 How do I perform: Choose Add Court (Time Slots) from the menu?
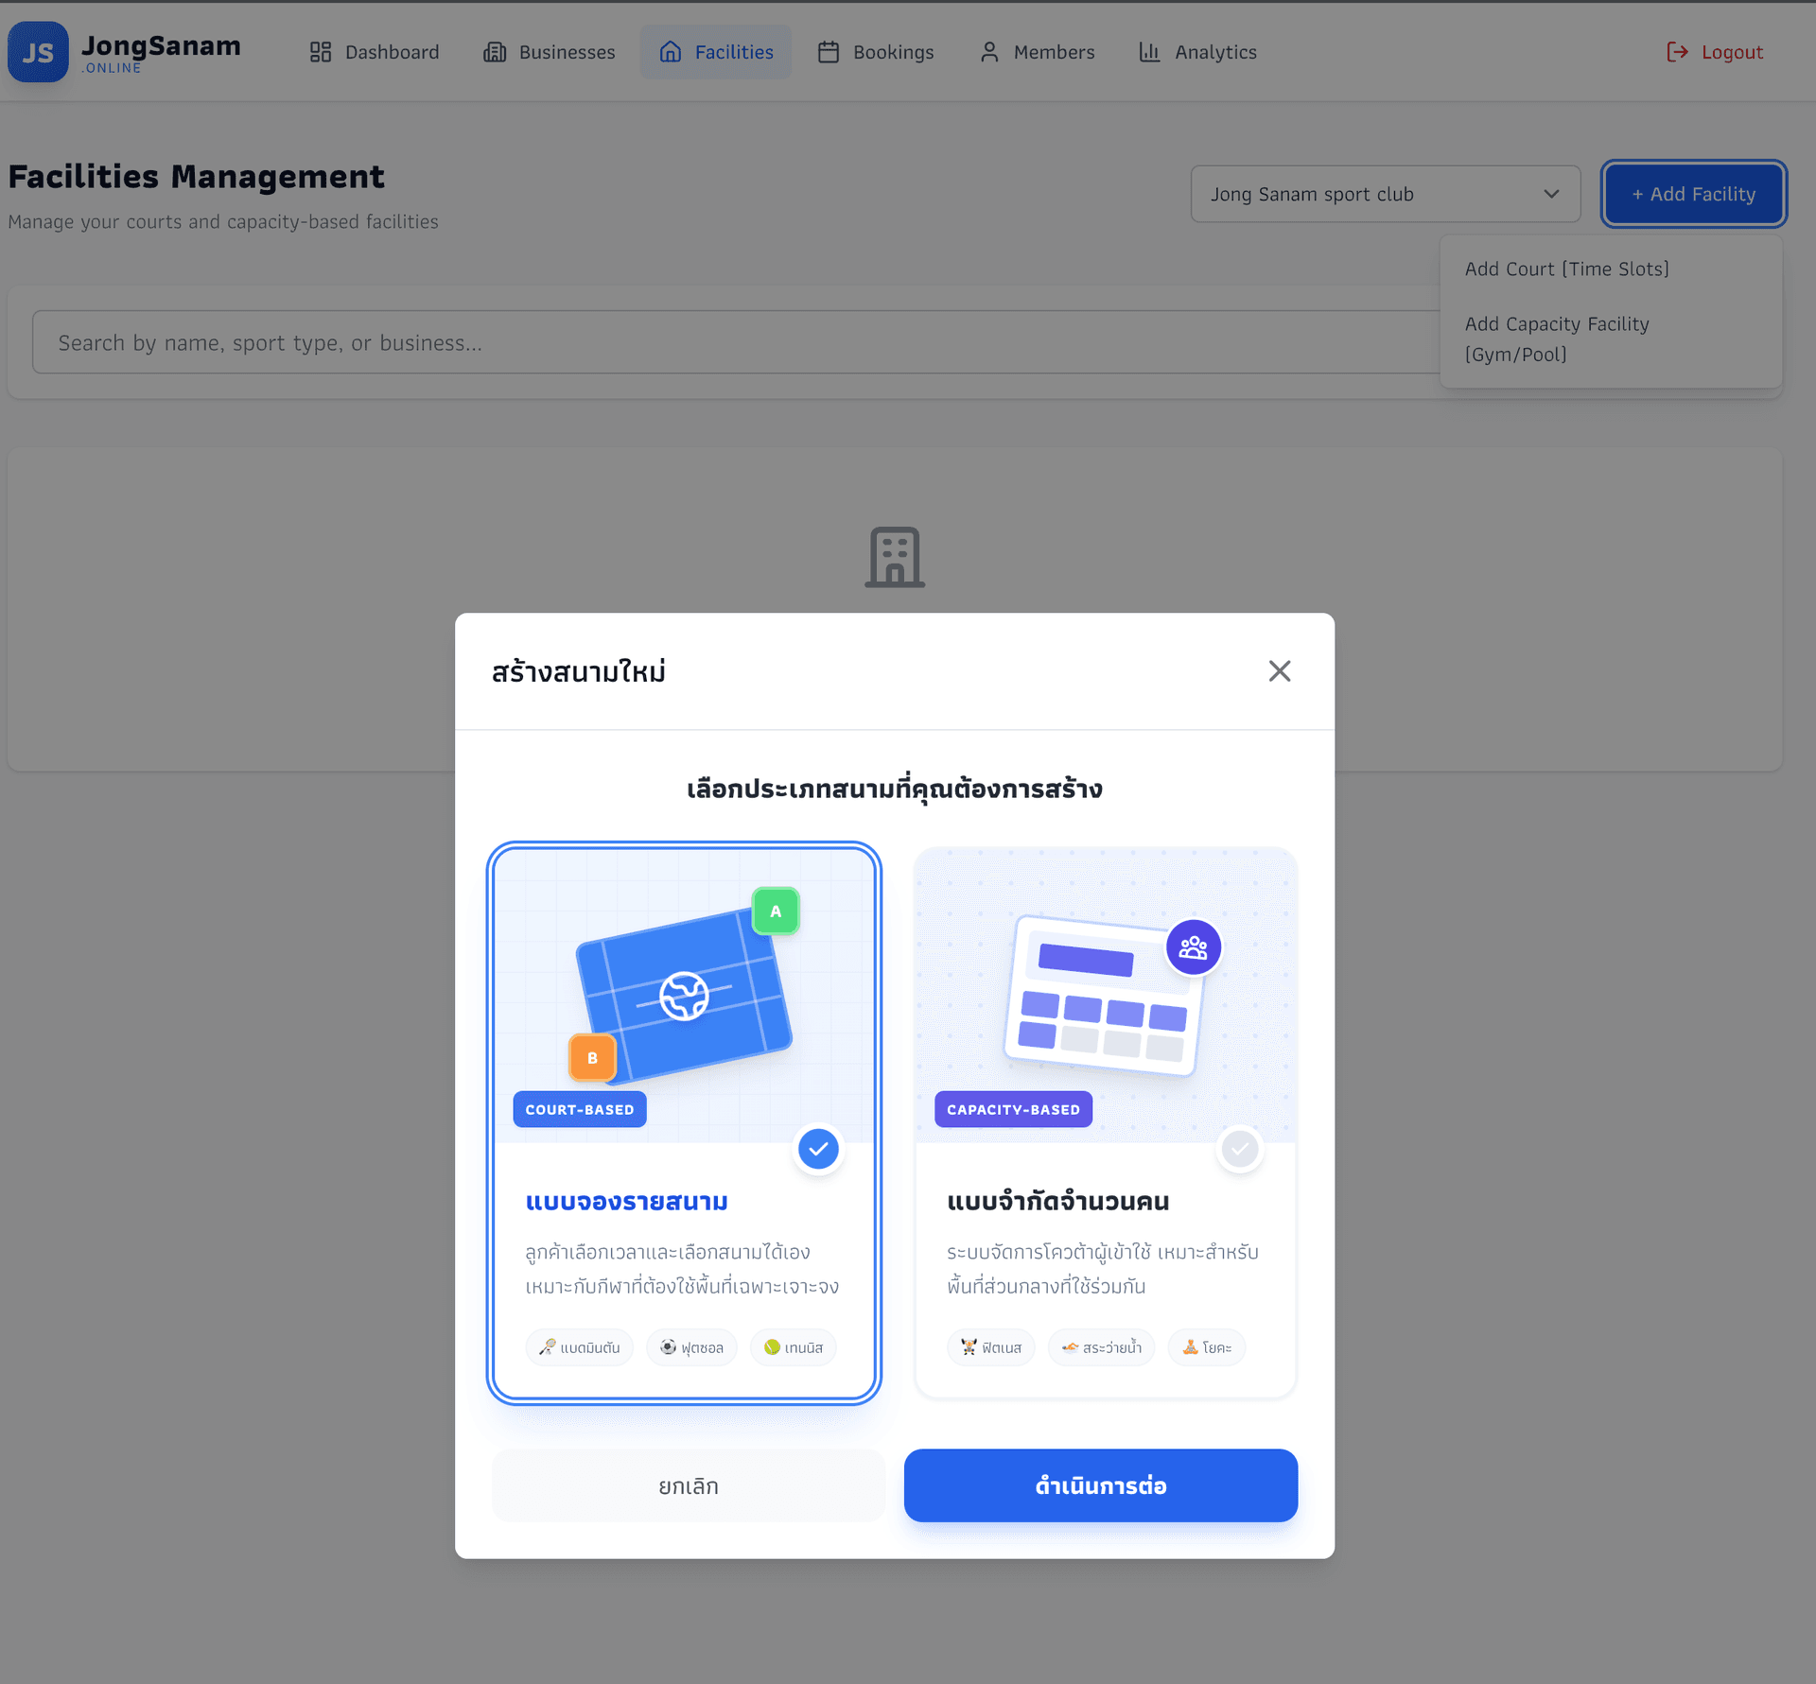click(1567, 269)
